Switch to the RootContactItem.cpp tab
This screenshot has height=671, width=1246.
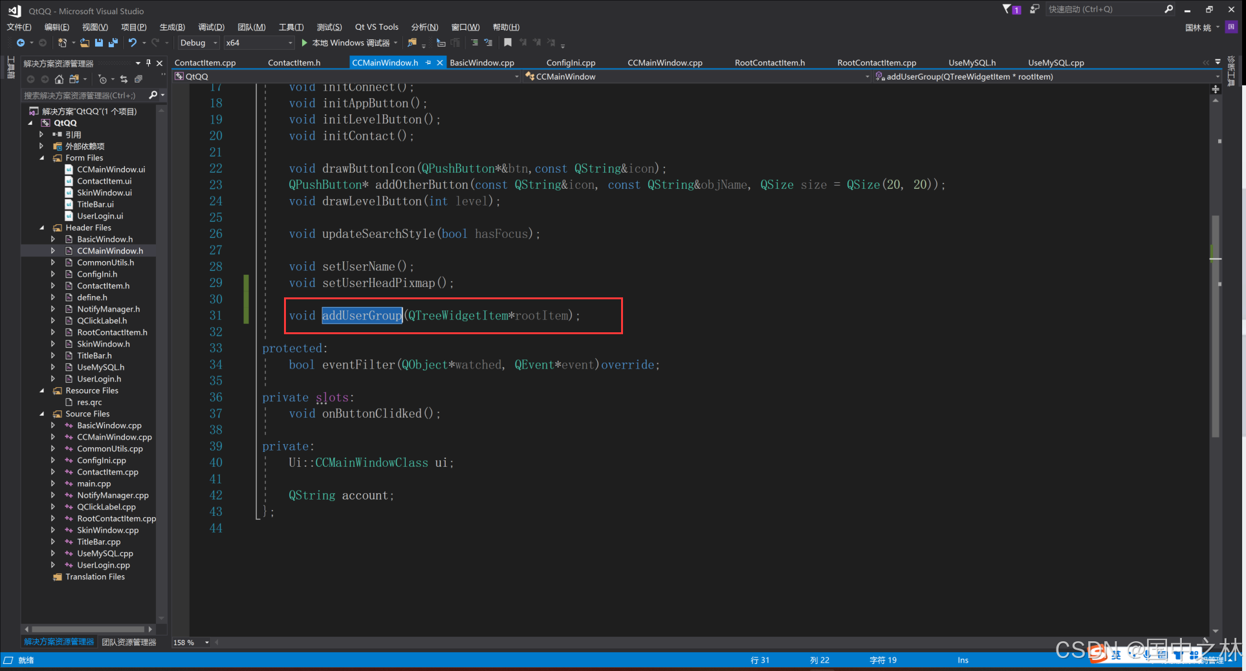click(877, 63)
